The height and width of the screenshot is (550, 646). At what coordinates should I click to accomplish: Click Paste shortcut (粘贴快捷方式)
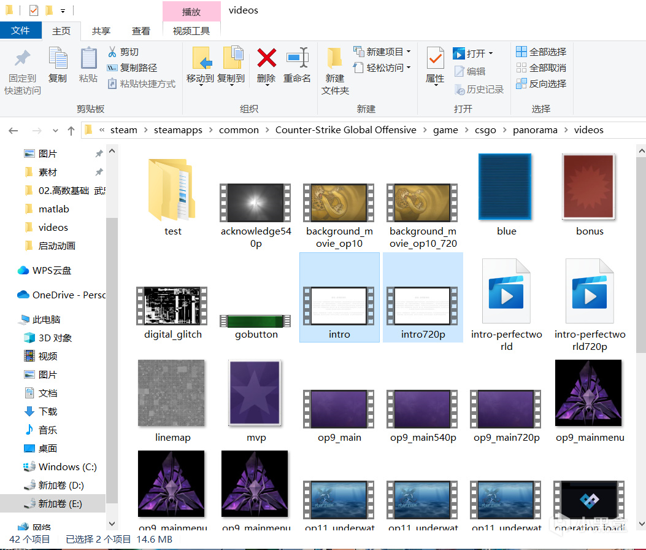click(141, 83)
